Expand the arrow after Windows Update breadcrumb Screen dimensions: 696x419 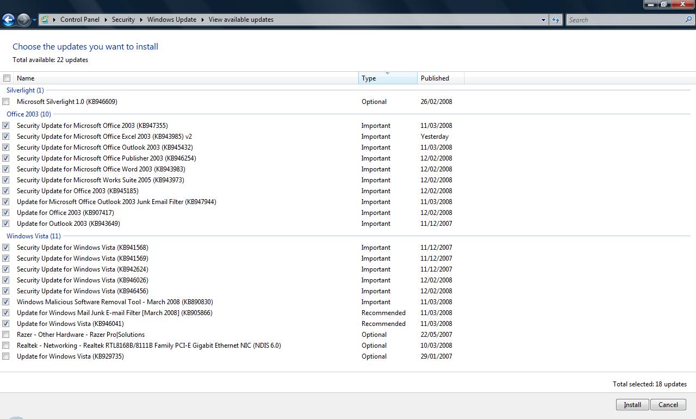point(202,20)
